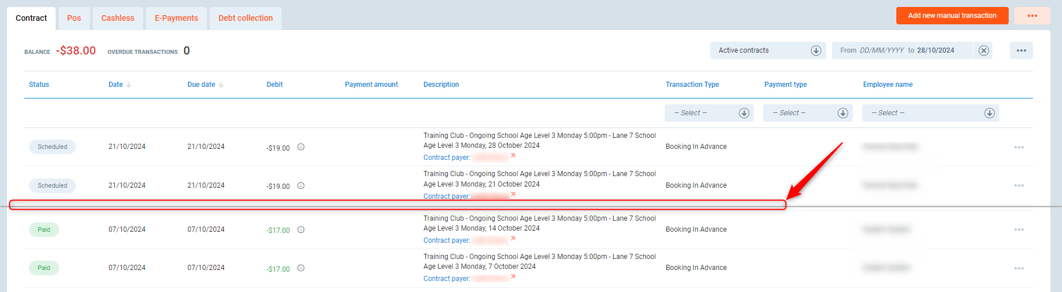
Task: Open row options for 28 October transaction
Action: click(1019, 147)
